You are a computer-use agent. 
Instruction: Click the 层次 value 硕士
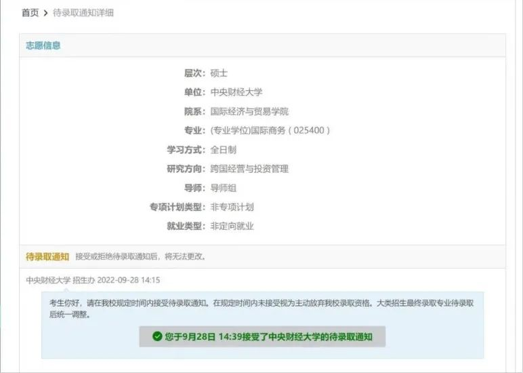point(220,73)
